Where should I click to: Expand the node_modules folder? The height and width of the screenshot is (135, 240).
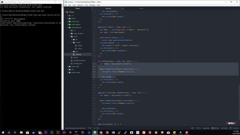70,33
